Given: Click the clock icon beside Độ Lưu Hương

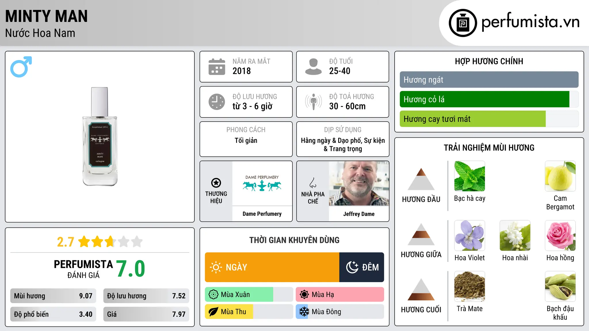Looking at the screenshot, I should (217, 102).
